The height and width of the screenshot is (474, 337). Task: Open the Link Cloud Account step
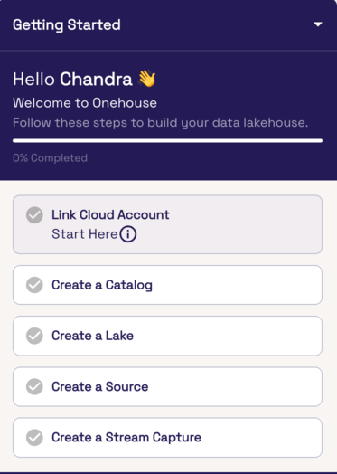tap(167, 224)
